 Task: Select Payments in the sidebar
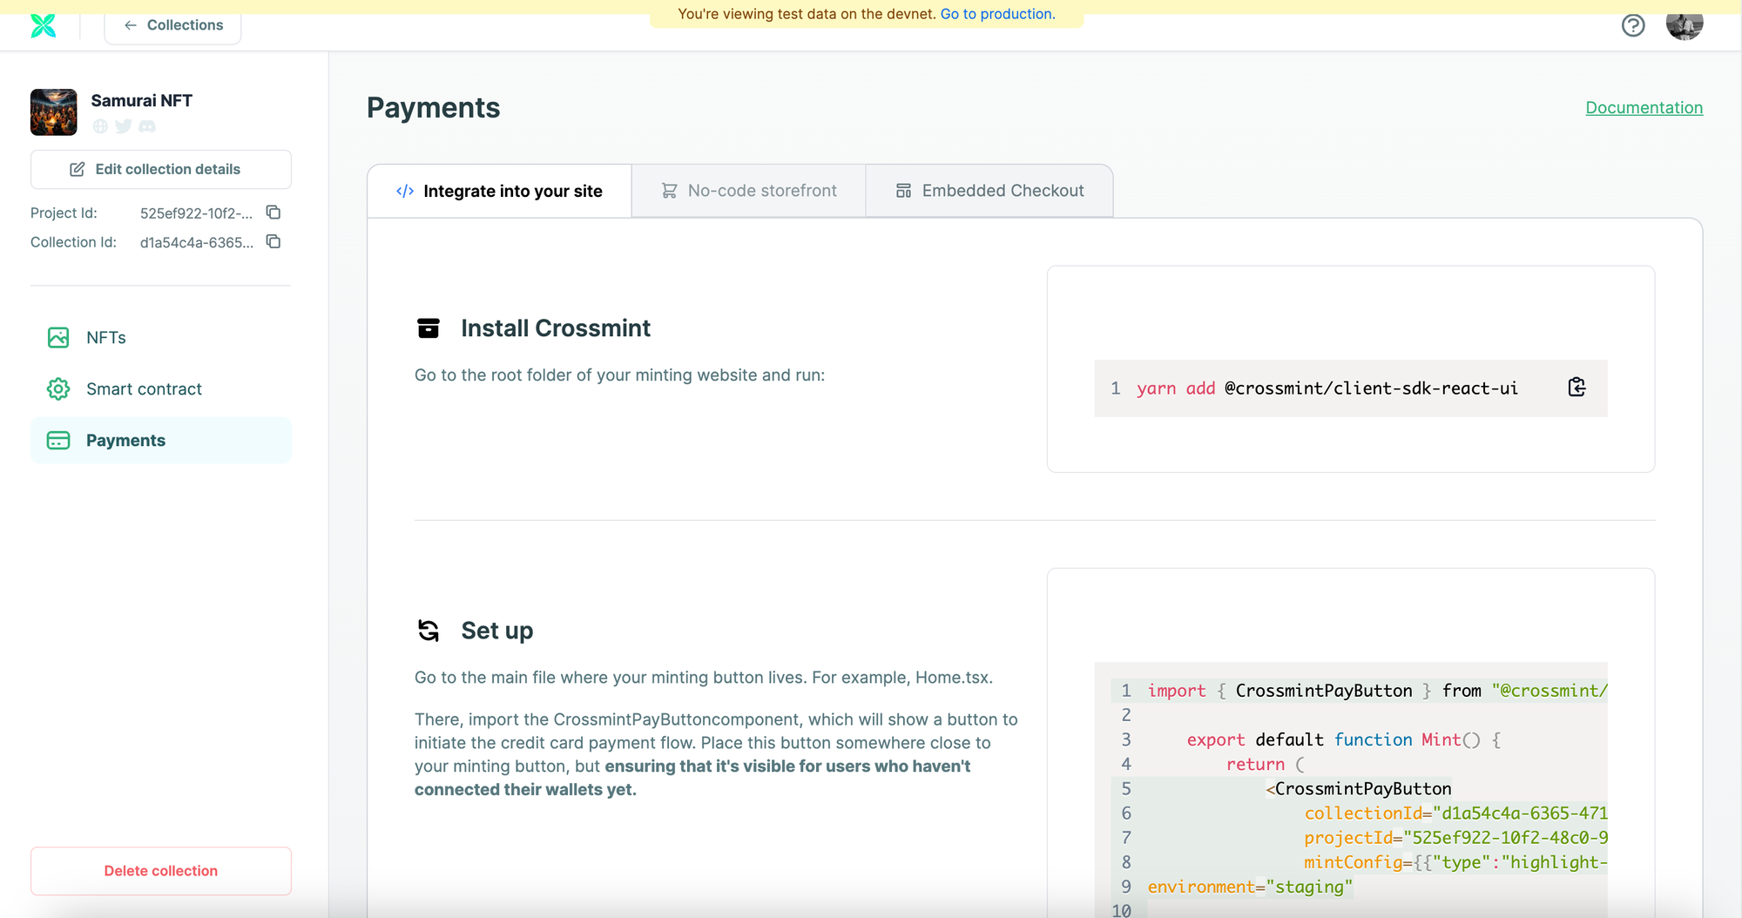161,441
